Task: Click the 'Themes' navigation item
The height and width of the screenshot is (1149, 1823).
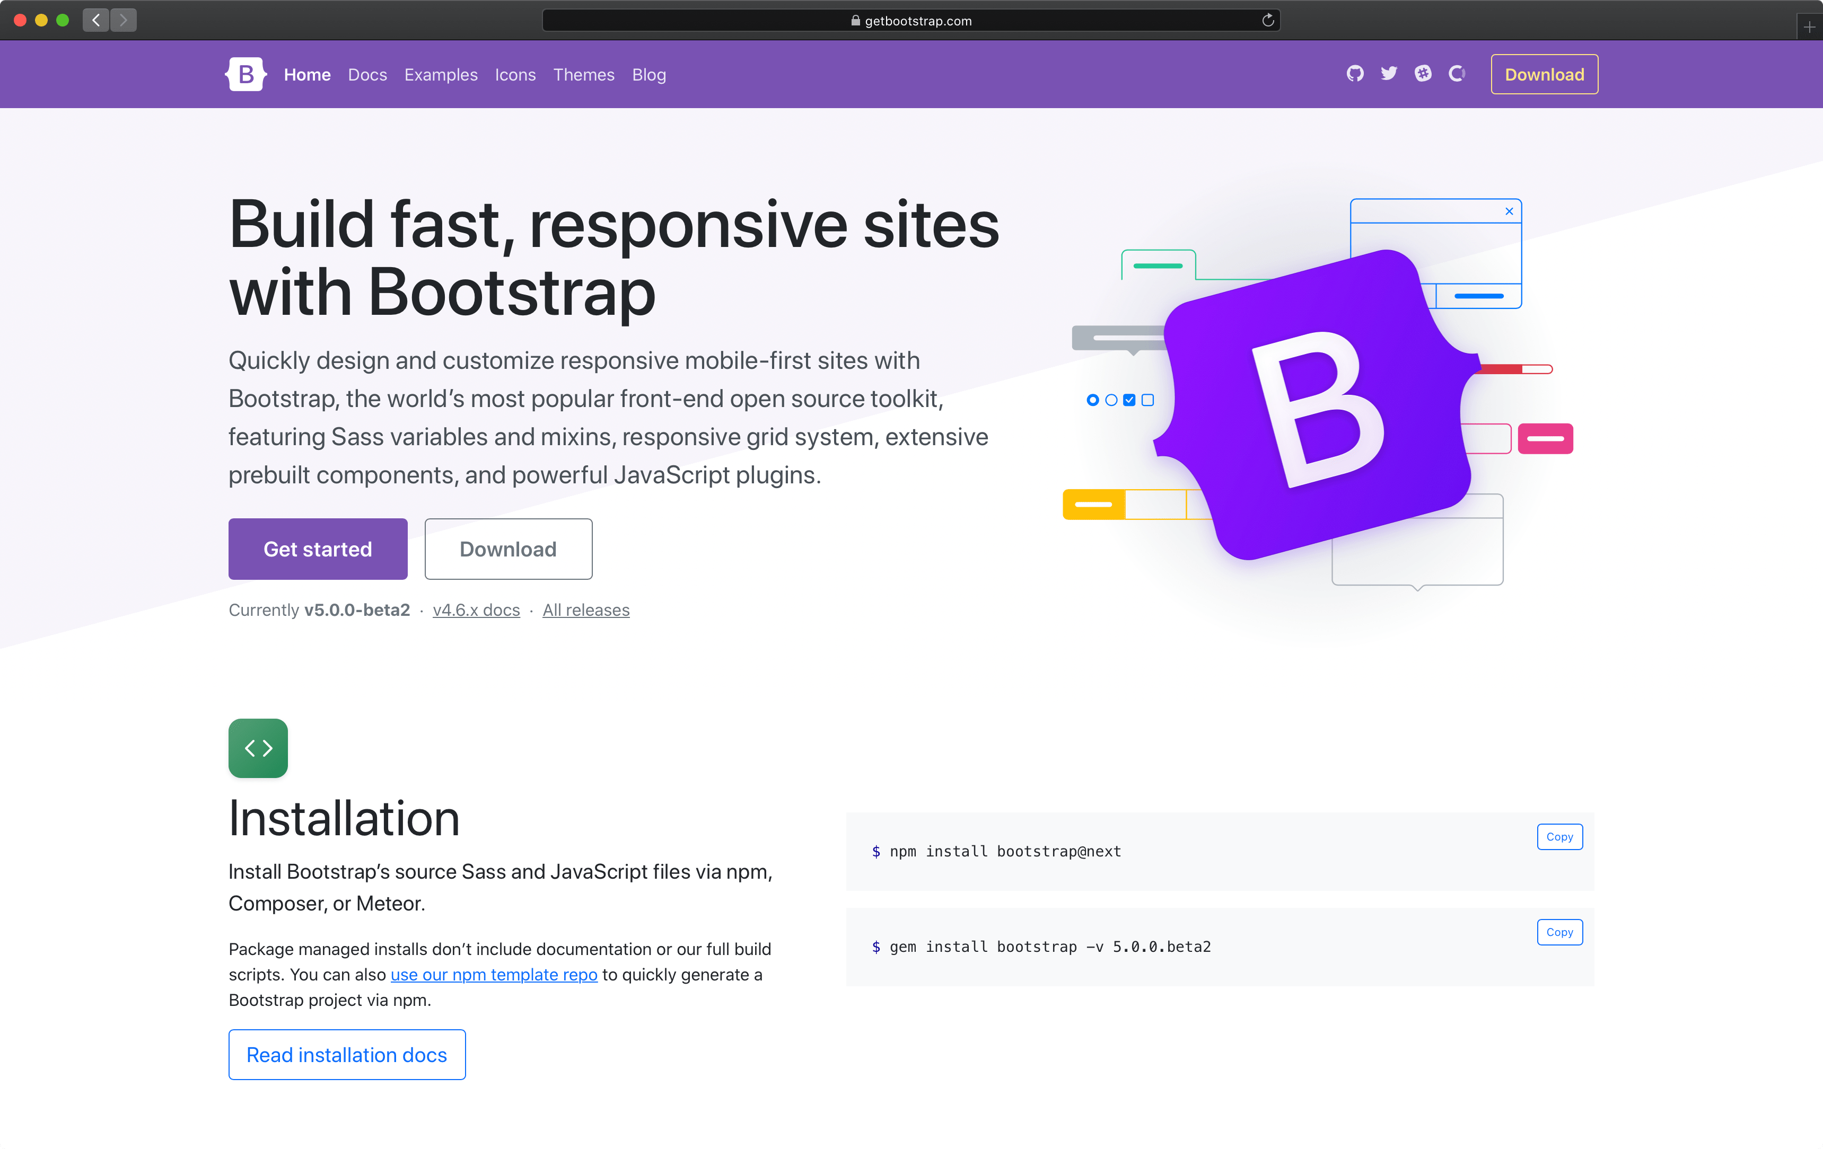Action: 584,74
